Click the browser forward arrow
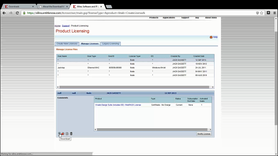Screen dimensions: 278x156 click(x=11, y=13)
